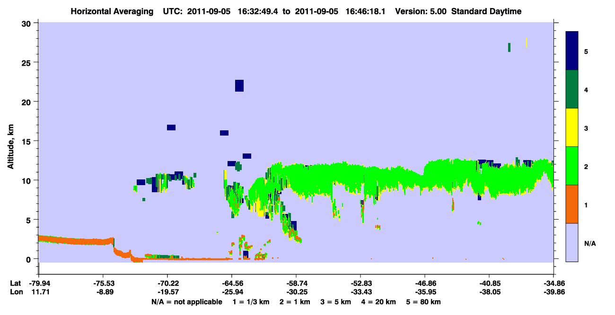Click the longitude value -25.94
Screen dimensions: 615x315
pyautogui.click(x=231, y=292)
